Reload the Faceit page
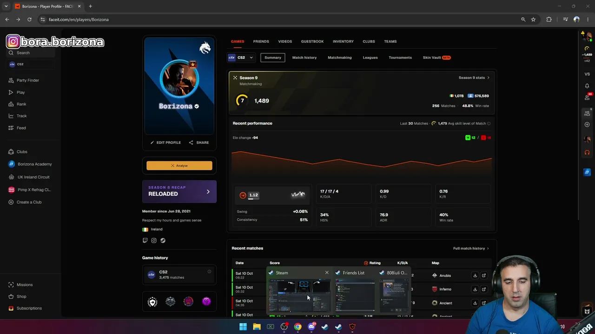 tap(29, 19)
